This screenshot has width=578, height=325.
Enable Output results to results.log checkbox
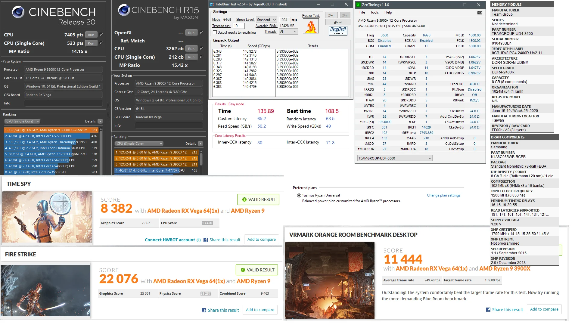(215, 32)
